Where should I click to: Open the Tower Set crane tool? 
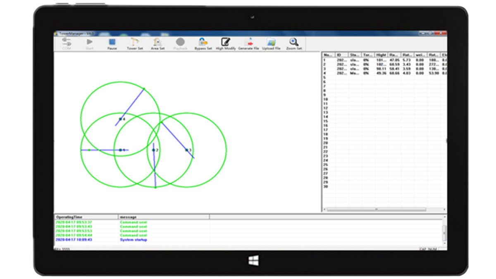click(x=135, y=42)
